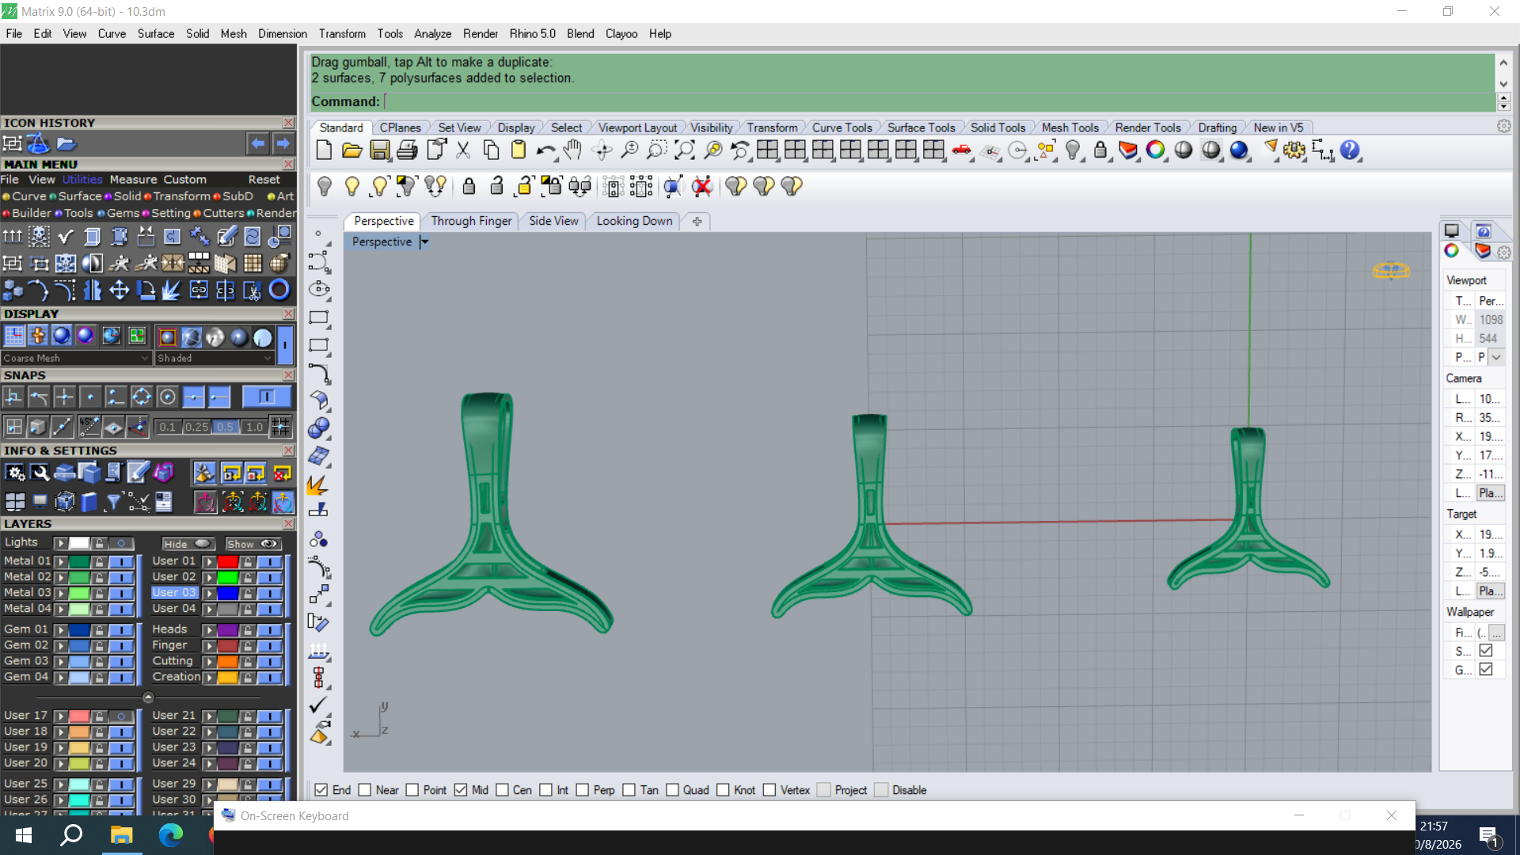Click the Undo arrow icon
The image size is (1520, 855).
(x=546, y=150)
